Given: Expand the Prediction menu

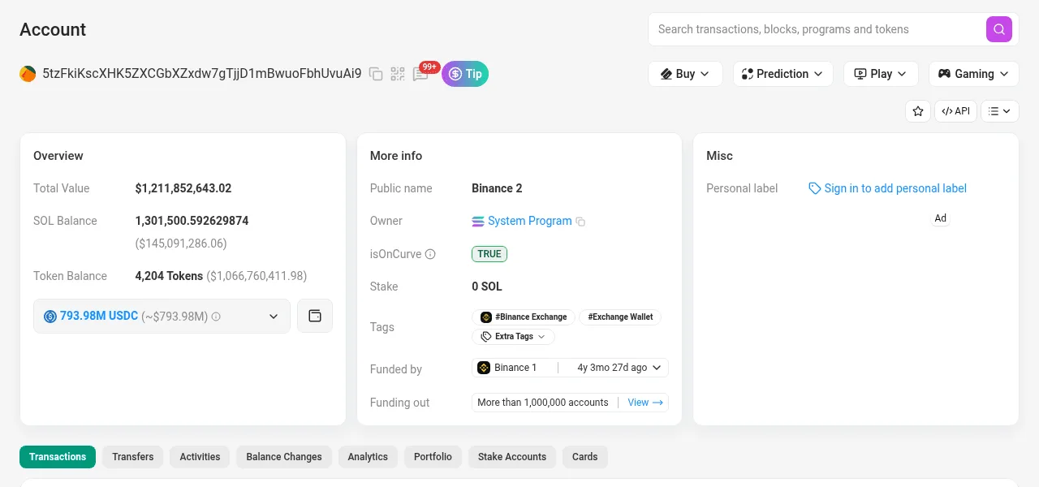Looking at the screenshot, I should tap(782, 74).
